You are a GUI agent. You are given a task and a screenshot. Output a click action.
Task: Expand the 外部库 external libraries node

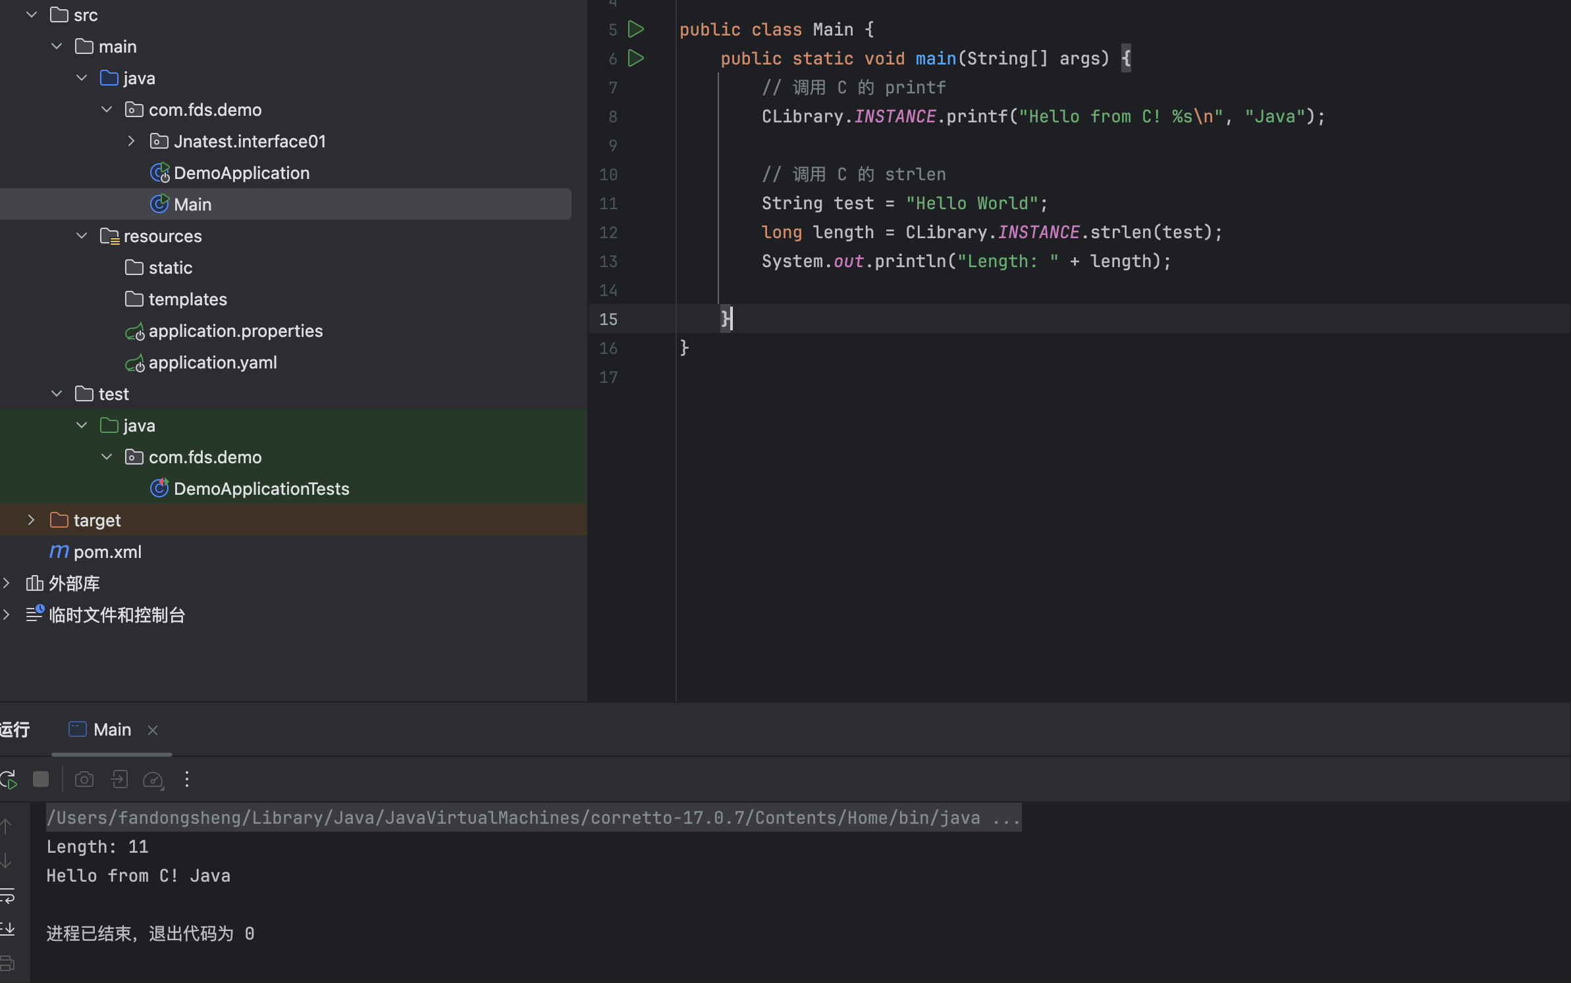(x=7, y=583)
